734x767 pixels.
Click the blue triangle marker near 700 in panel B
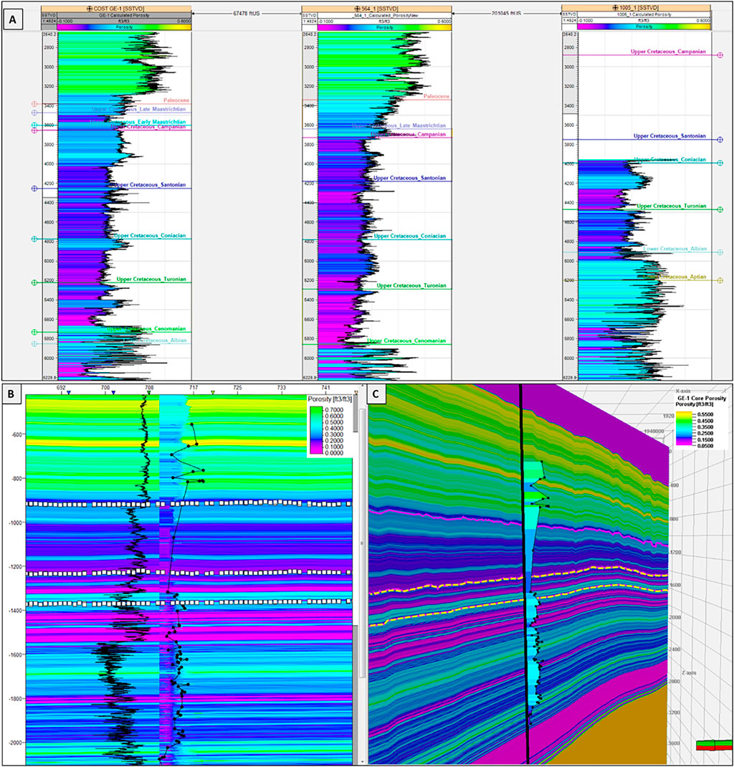coord(113,393)
